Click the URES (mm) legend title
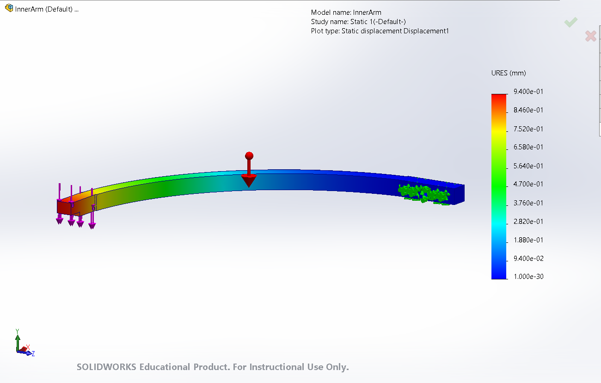The image size is (601, 383). pos(509,73)
